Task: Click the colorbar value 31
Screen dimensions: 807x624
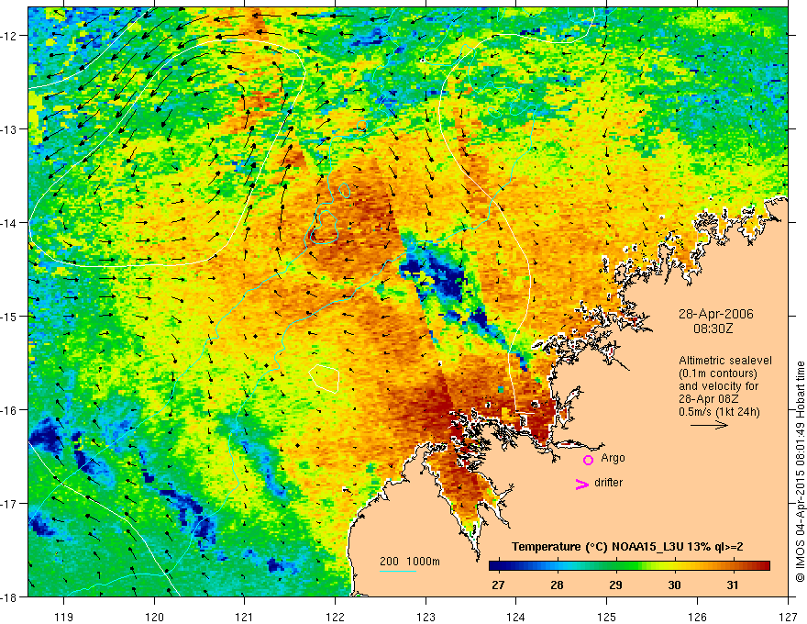Action: 733,585
